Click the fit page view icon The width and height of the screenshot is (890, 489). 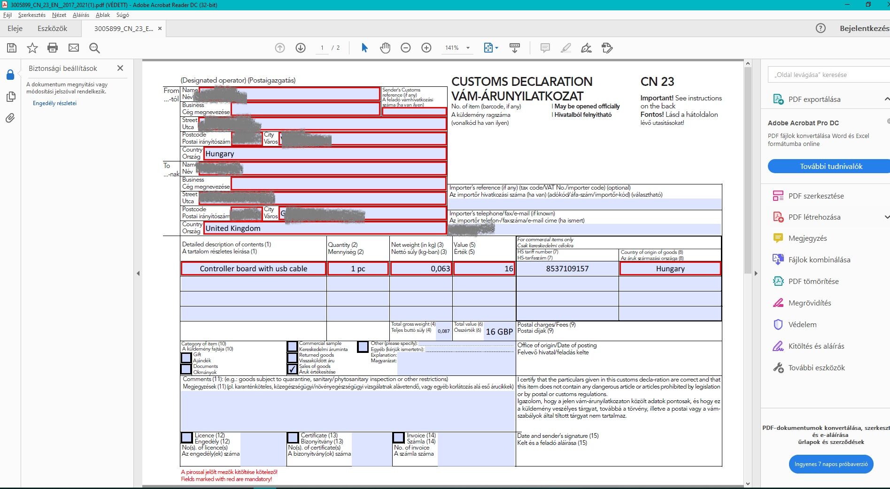click(488, 48)
